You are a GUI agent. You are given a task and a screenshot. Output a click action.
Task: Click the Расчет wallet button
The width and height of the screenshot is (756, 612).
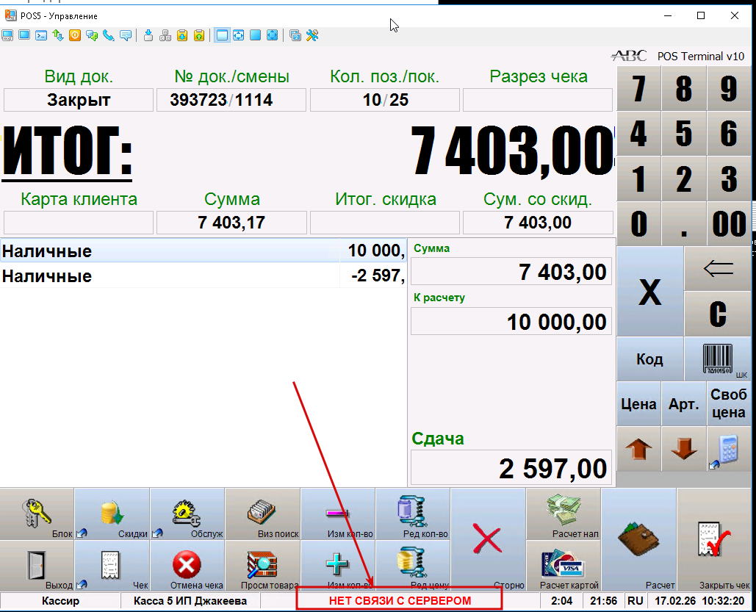point(639,540)
